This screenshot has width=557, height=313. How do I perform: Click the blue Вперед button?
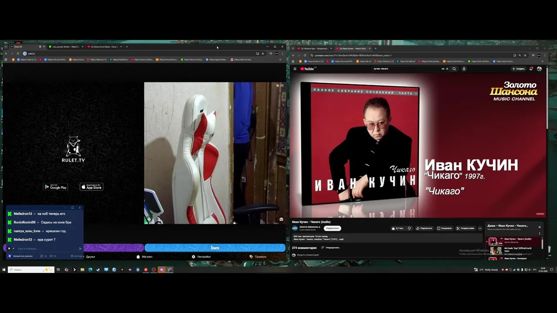215,248
